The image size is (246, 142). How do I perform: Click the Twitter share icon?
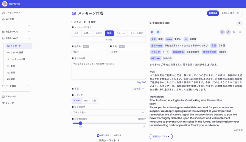click(158, 32)
